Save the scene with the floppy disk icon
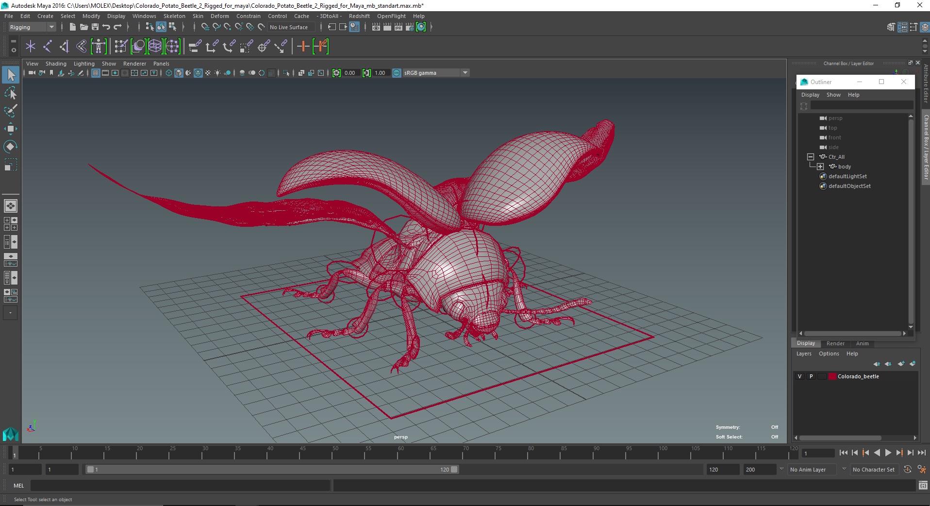Viewport: 930px width, 506px height. click(95, 27)
